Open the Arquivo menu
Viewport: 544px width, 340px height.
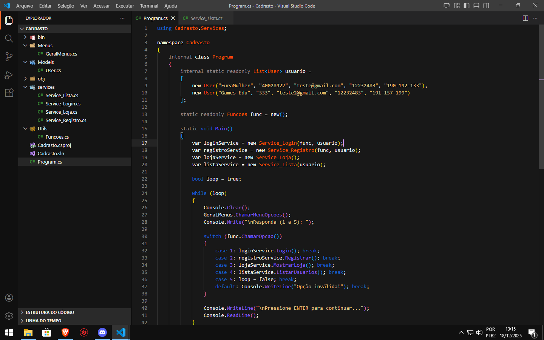click(x=25, y=6)
